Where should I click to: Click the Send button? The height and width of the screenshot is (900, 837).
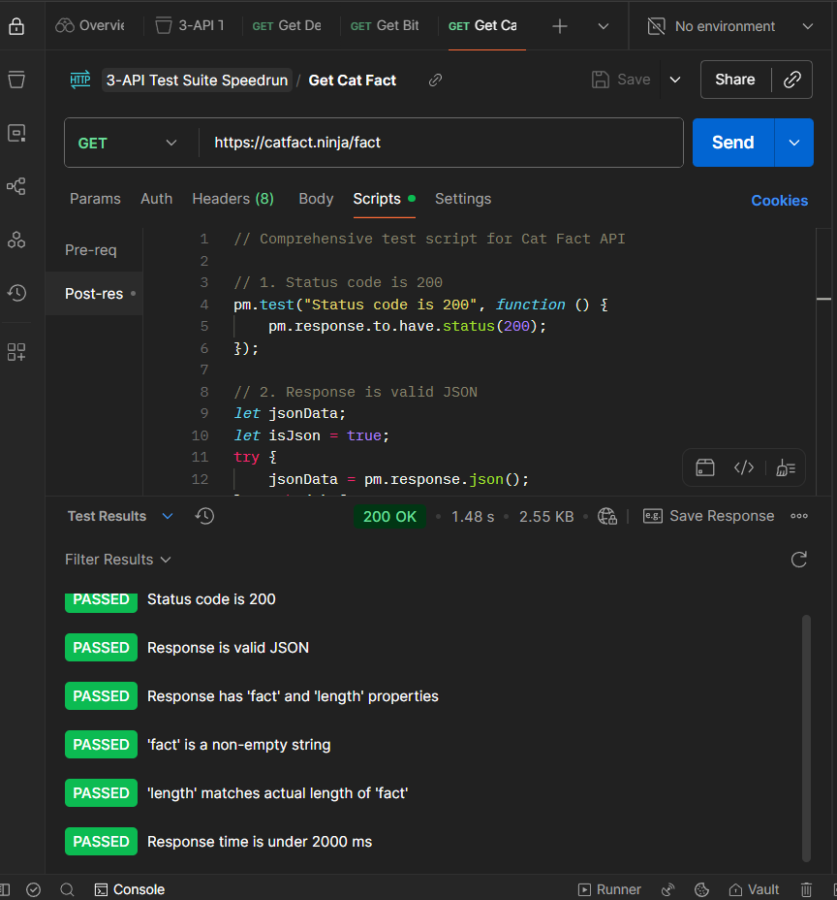[732, 143]
